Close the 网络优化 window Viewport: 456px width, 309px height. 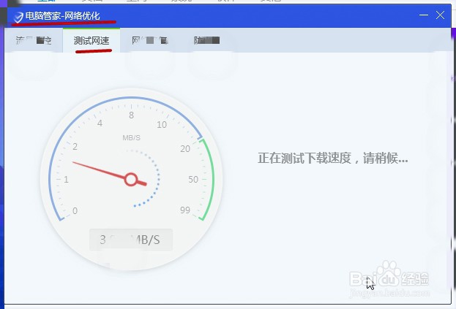pyautogui.click(x=441, y=15)
